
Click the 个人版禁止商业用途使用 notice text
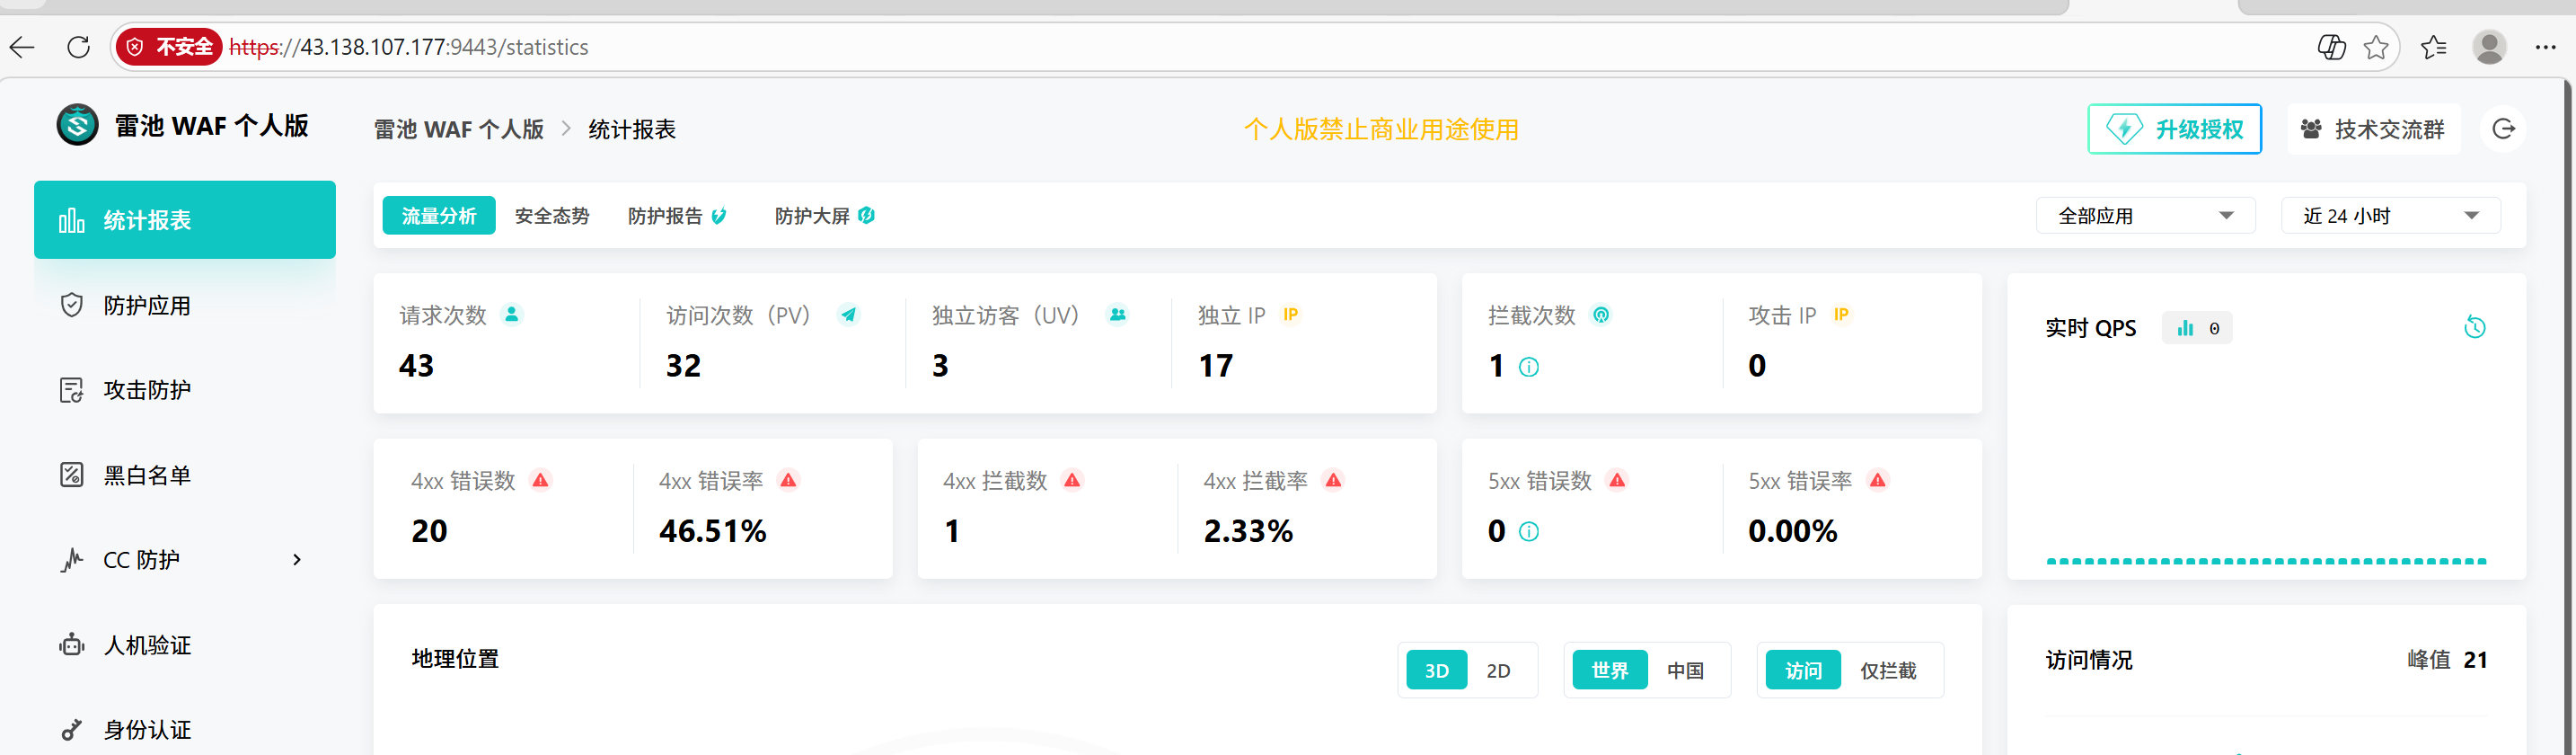click(1381, 129)
